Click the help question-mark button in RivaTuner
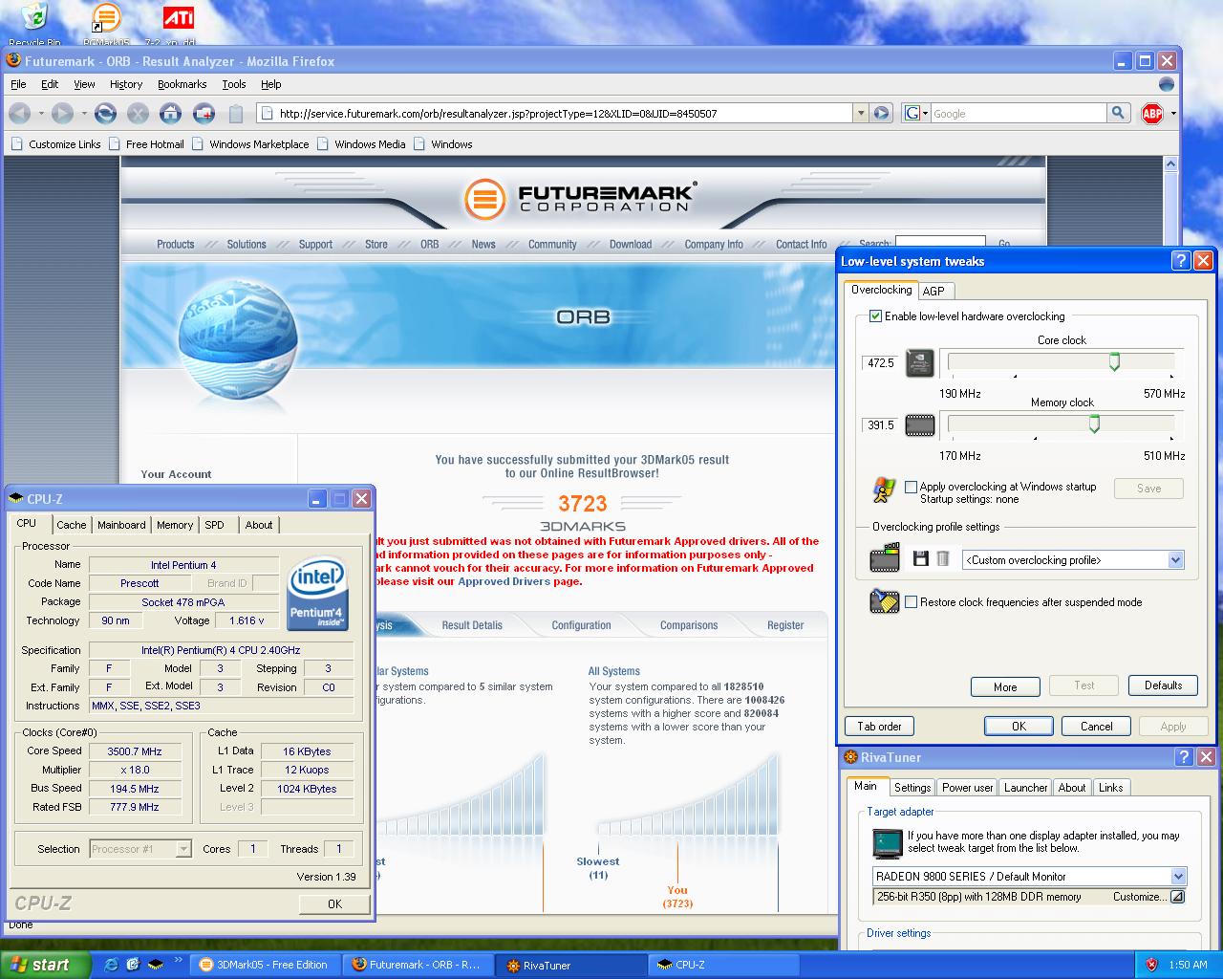This screenshot has width=1223, height=979. 1185,757
